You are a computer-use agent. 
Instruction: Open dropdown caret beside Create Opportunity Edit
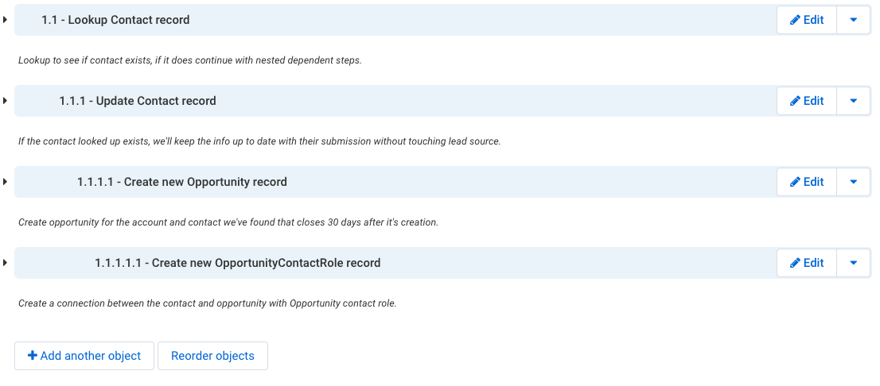(853, 182)
